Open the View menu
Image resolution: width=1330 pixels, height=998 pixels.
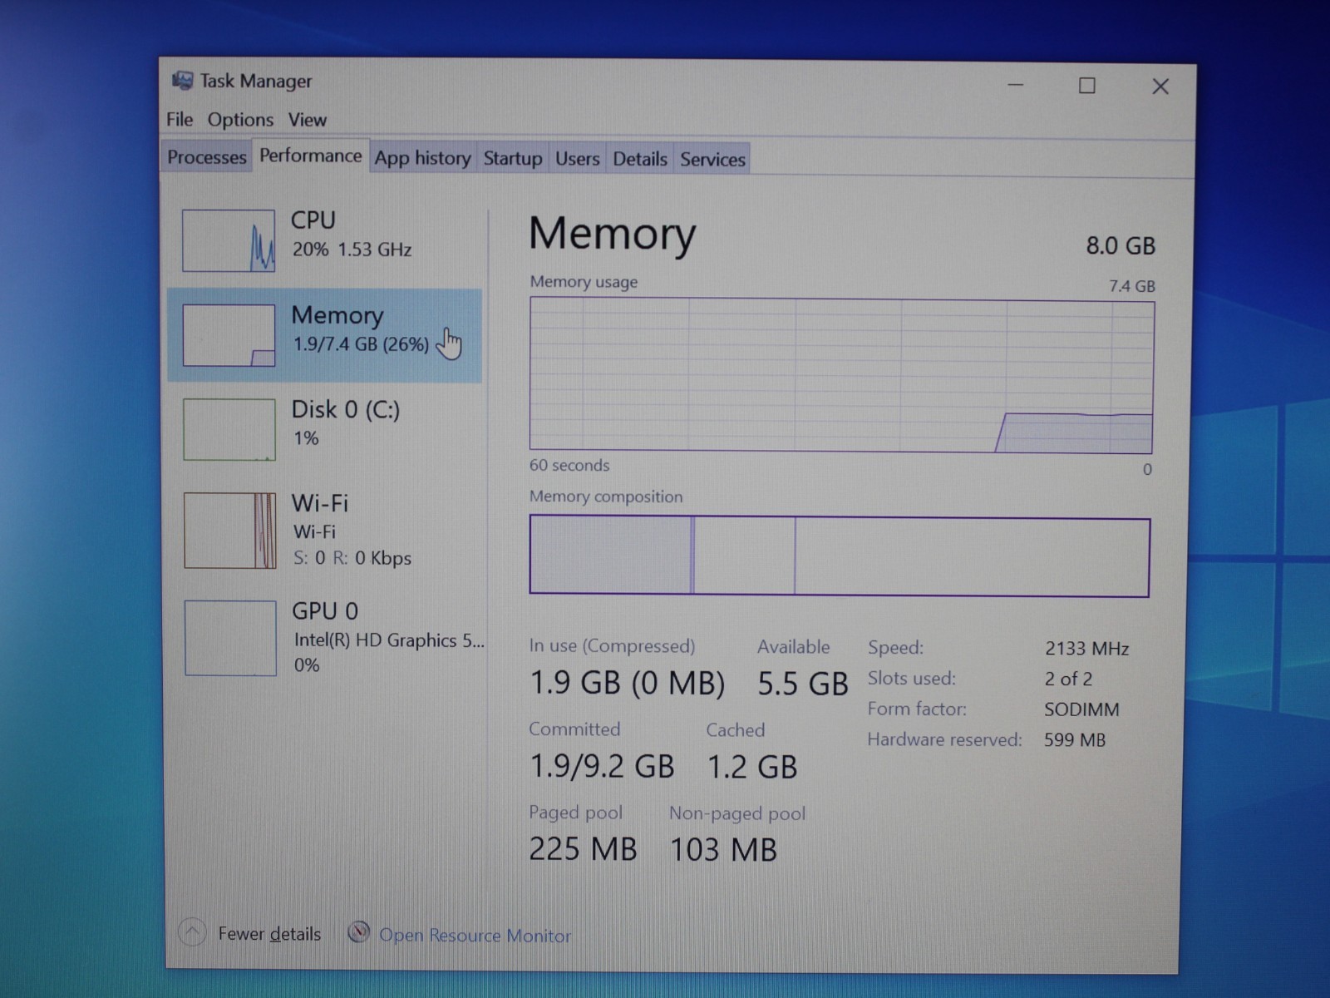pos(307,120)
